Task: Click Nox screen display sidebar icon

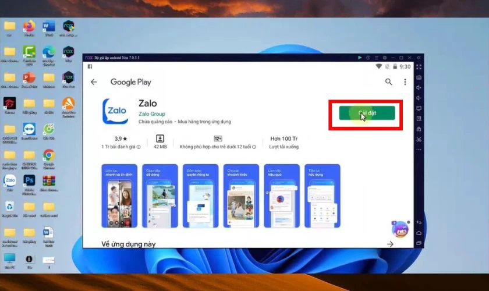Action: pos(419,108)
